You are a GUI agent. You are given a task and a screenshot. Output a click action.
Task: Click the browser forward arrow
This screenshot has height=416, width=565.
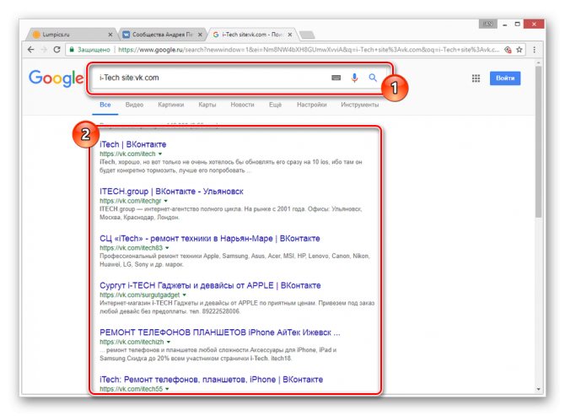[x=44, y=50]
